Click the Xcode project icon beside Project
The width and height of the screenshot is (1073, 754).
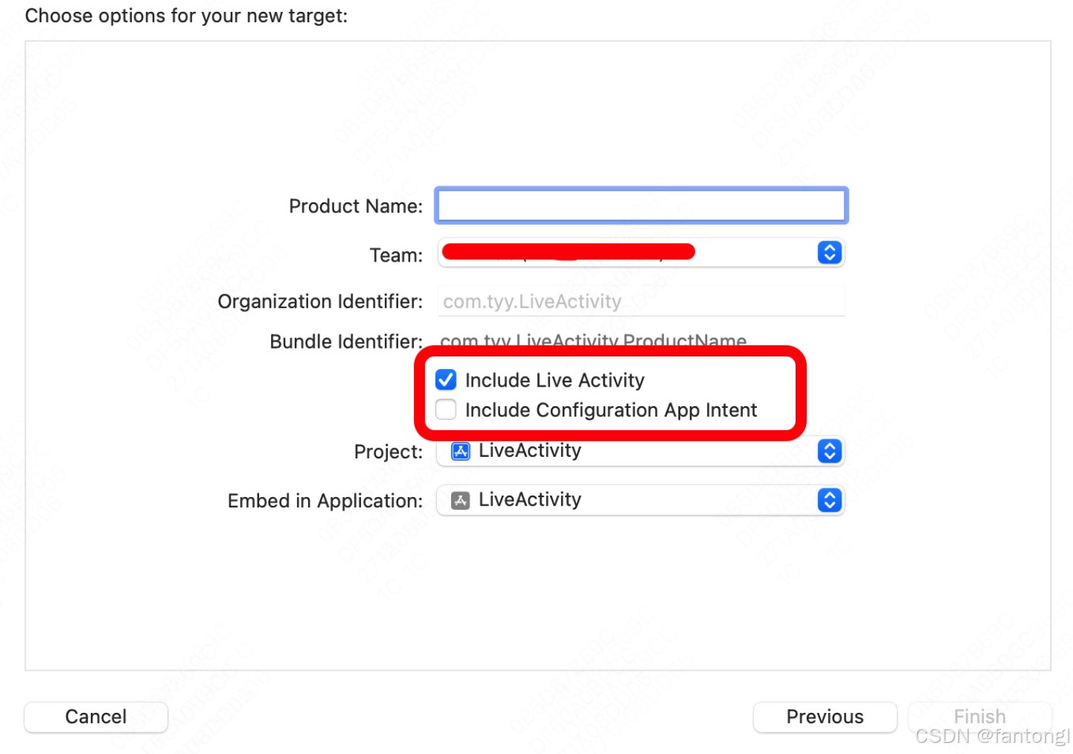click(460, 451)
